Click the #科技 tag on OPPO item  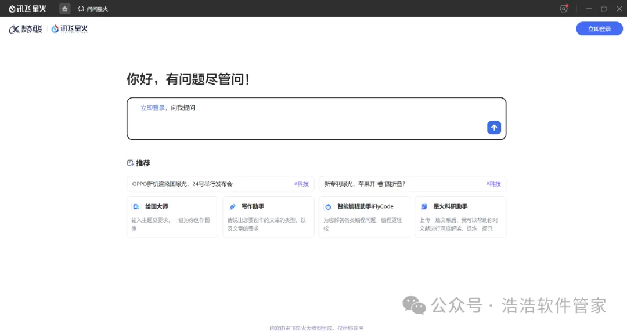(301, 184)
